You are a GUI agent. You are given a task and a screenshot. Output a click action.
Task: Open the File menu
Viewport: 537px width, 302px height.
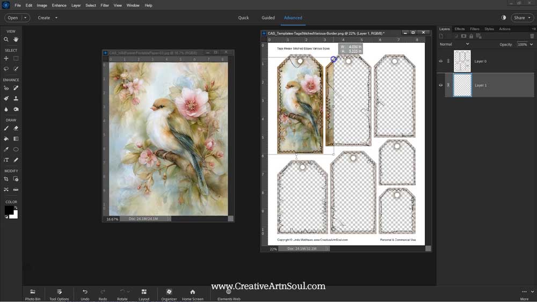tap(18, 5)
